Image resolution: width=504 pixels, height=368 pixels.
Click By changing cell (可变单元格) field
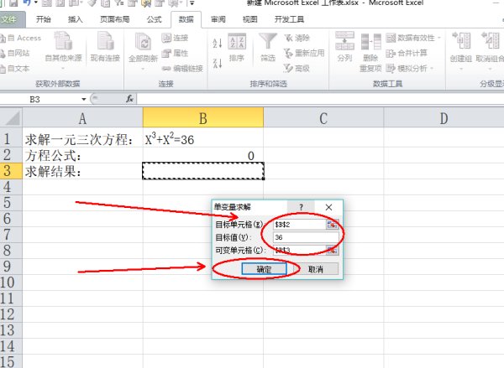(300, 250)
